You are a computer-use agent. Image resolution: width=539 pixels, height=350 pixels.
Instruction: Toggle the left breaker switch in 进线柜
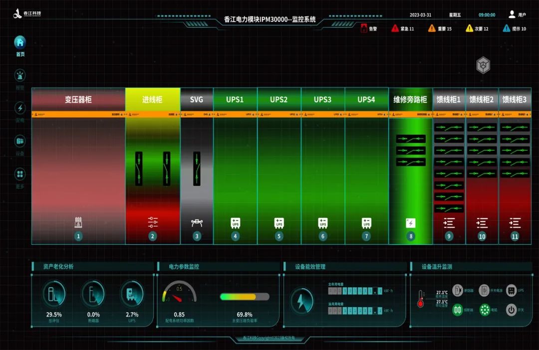tap(139, 169)
